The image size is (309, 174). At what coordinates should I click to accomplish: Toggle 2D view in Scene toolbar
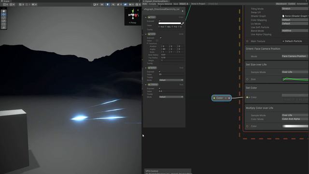point(102,4)
